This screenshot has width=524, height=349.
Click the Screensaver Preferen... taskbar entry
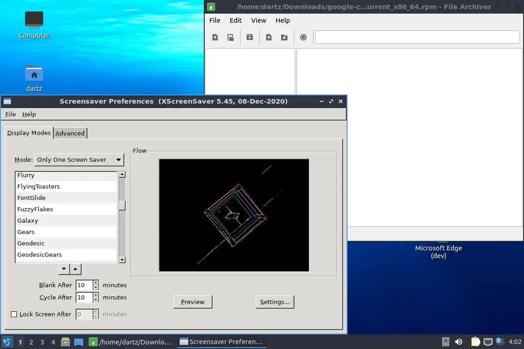tap(222, 342)
